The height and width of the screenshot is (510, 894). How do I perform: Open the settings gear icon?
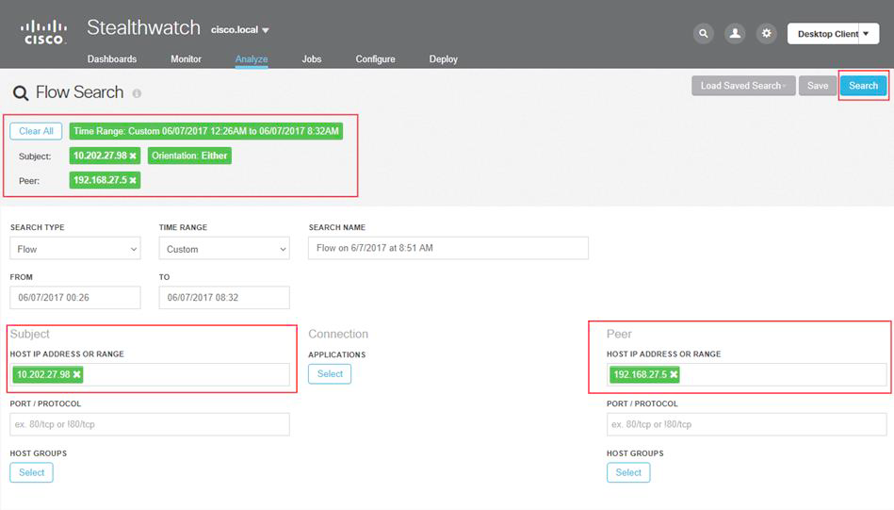click(766, 34)
